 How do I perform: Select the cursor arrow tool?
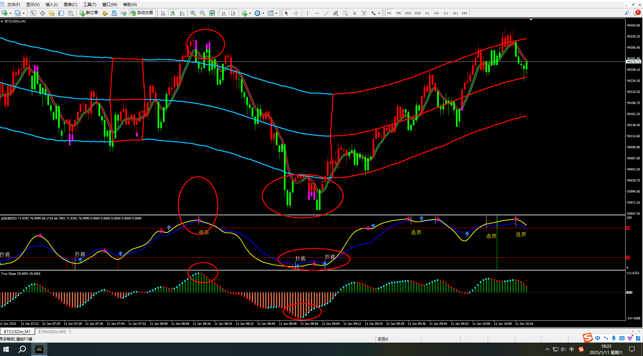[x=287, y=13]
